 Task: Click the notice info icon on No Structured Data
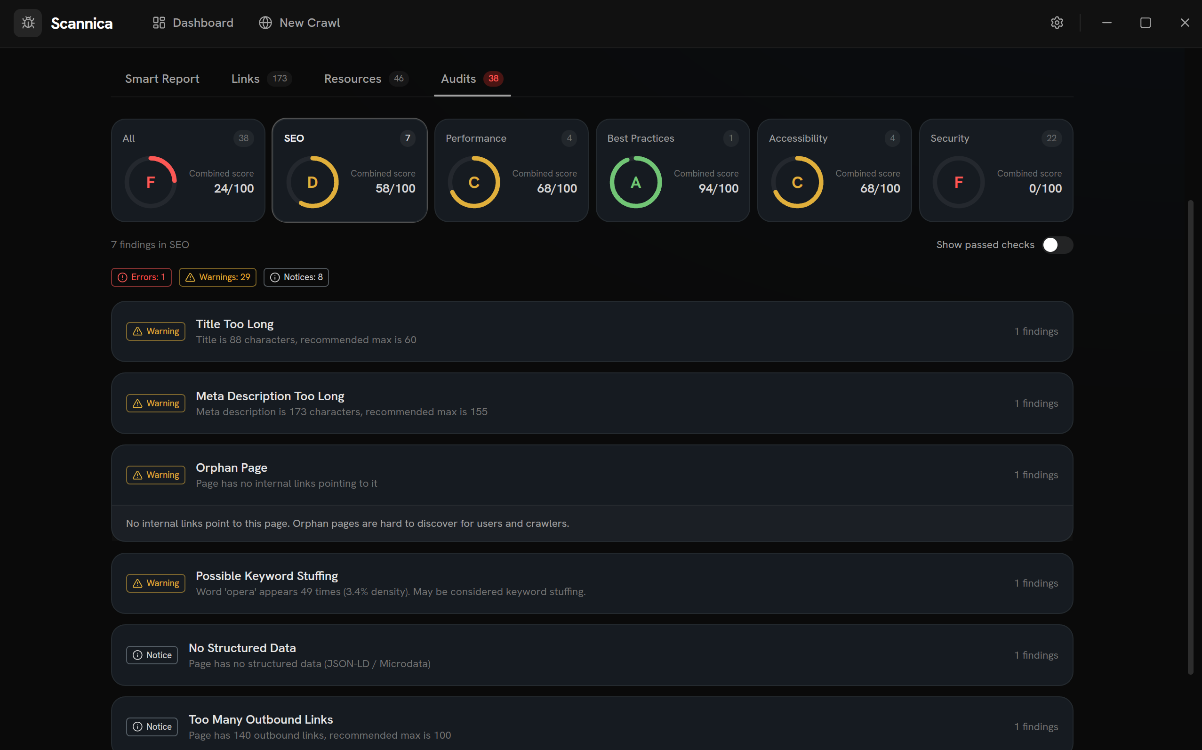coord(137,655)
